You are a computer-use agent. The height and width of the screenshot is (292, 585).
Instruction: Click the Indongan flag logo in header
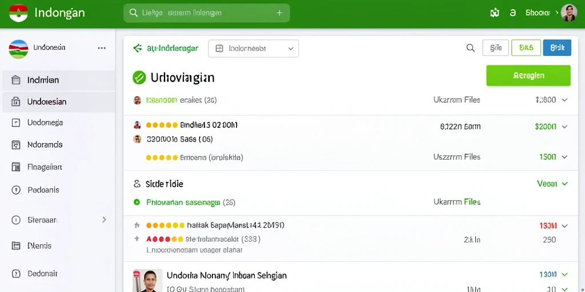18,13
